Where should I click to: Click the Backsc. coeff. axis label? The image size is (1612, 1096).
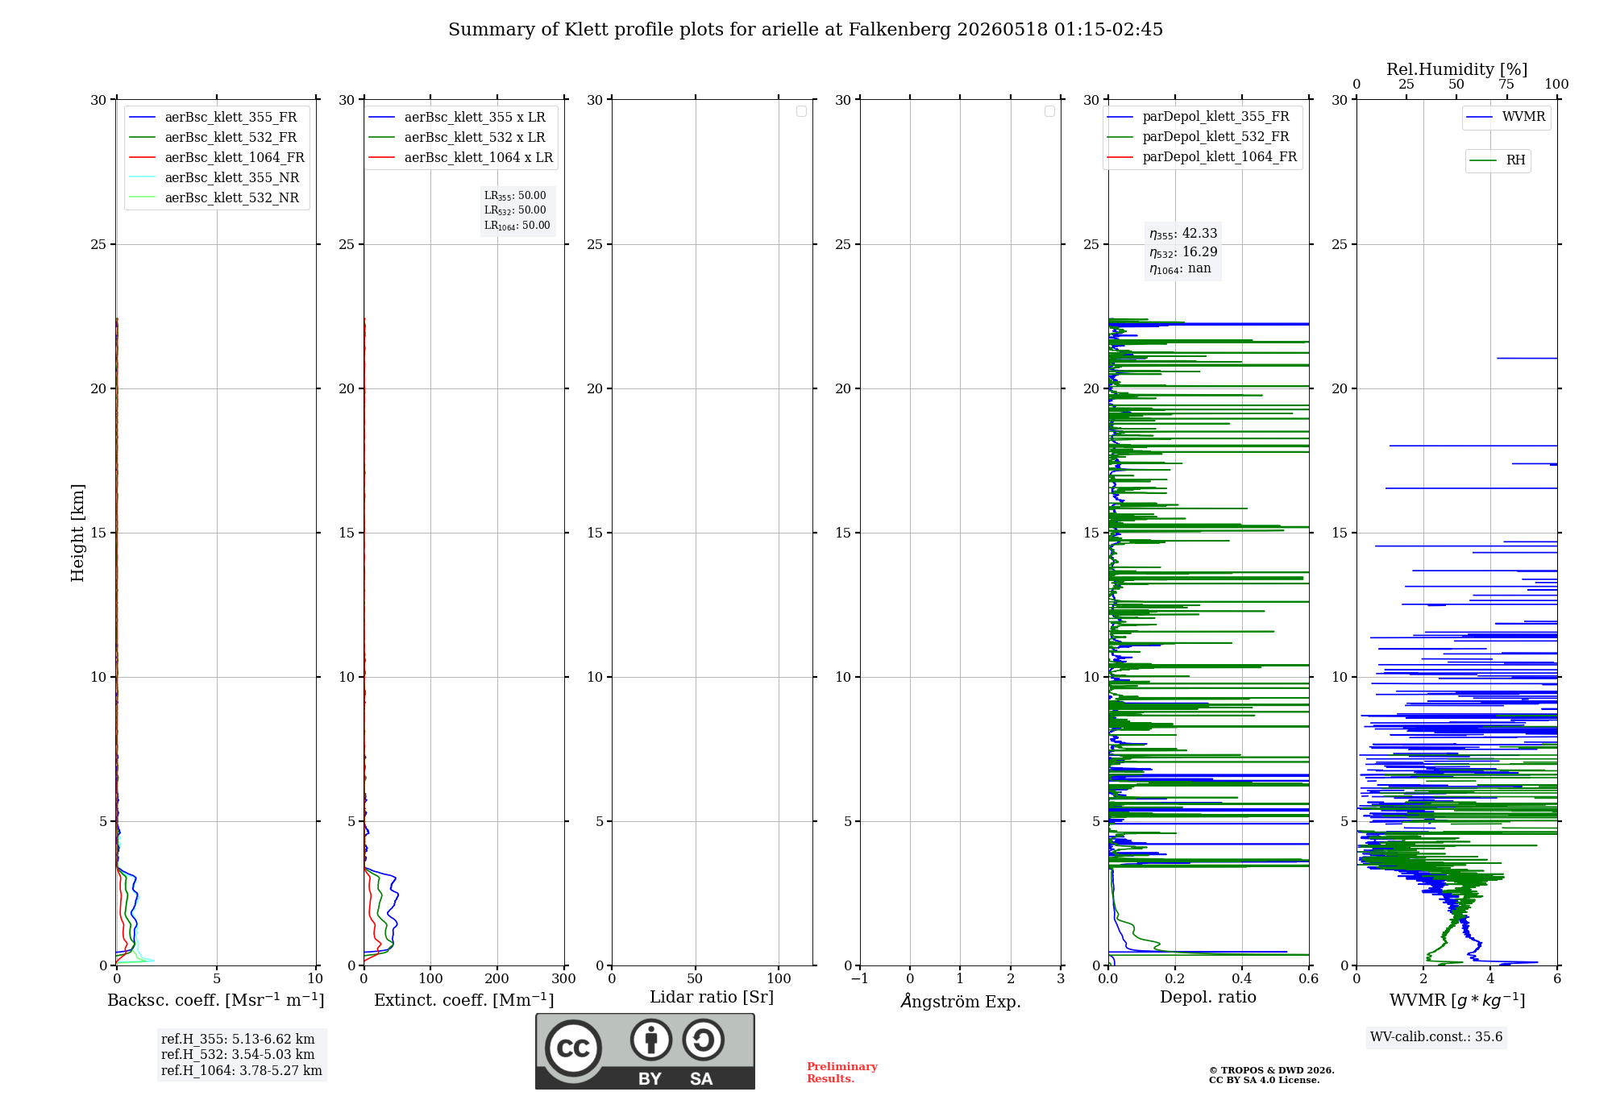(216, 1000)
